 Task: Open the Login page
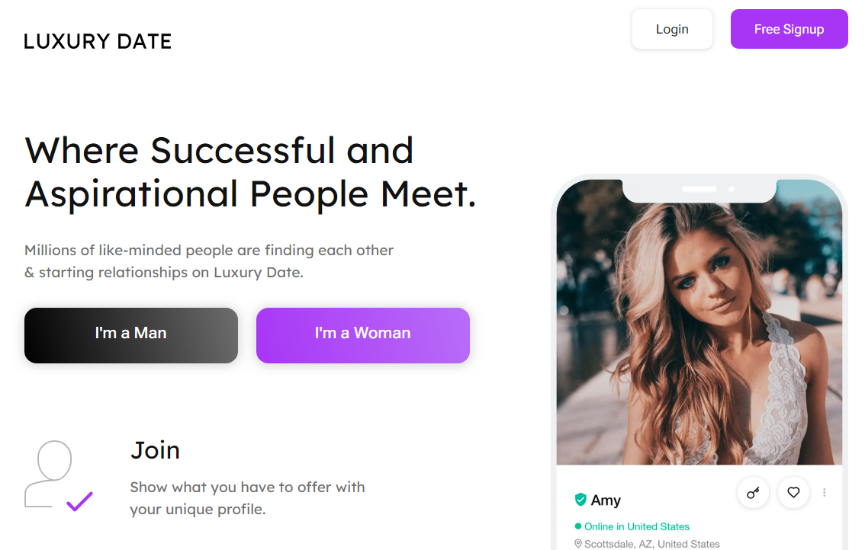click(x=672, y=30)
